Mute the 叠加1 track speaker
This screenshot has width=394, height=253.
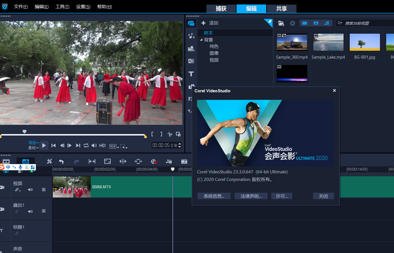(x=30, y=211)
